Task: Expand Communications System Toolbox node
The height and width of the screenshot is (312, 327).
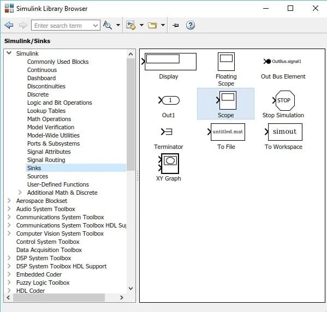Action: coord(9,217)
